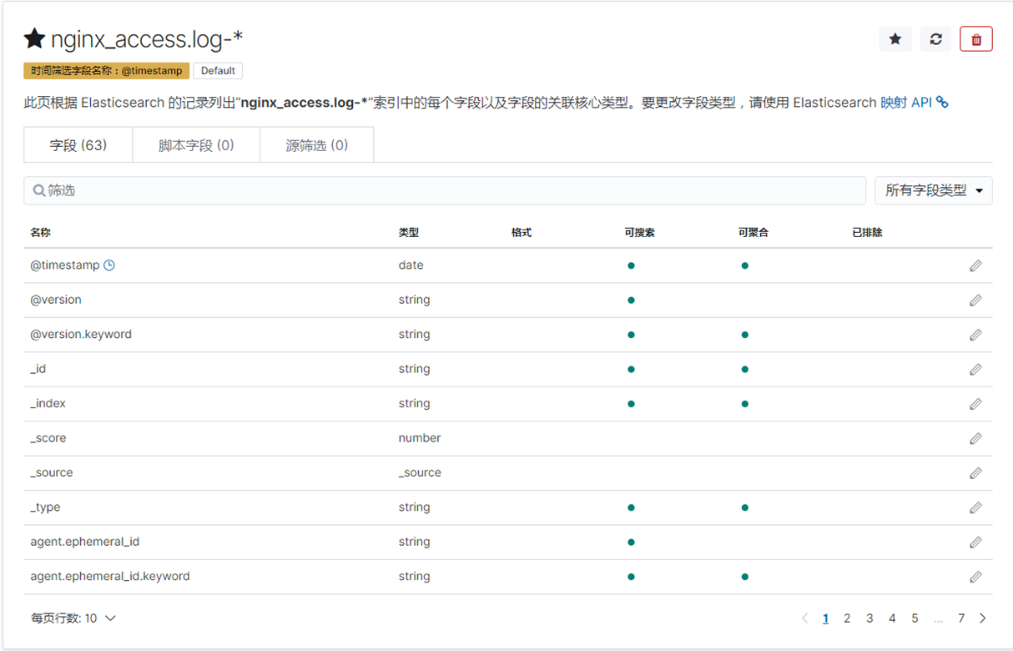Sort by 名称 column header
This screenshot has height=651, width=1013.
pyautogui.click(x=41, y=233)
